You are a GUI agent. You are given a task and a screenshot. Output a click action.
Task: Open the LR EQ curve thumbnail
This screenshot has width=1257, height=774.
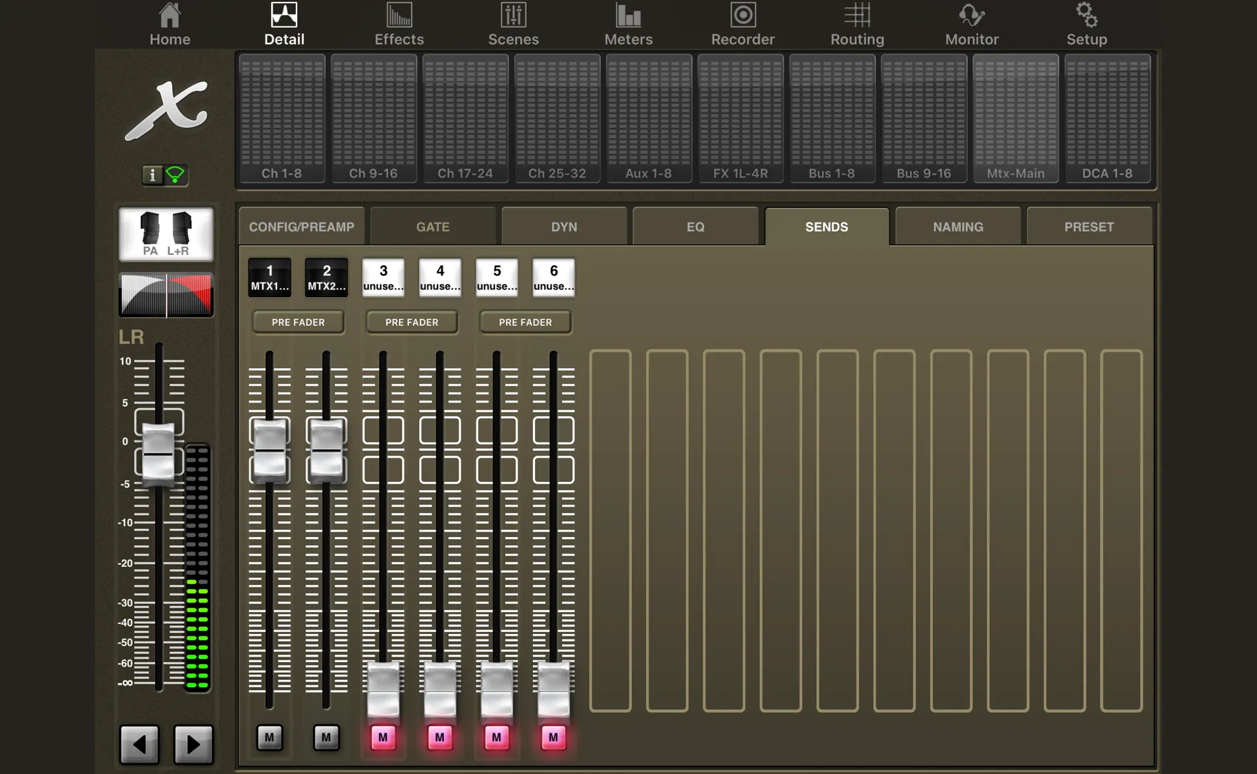pyautogui.click(x=166, y=295)
